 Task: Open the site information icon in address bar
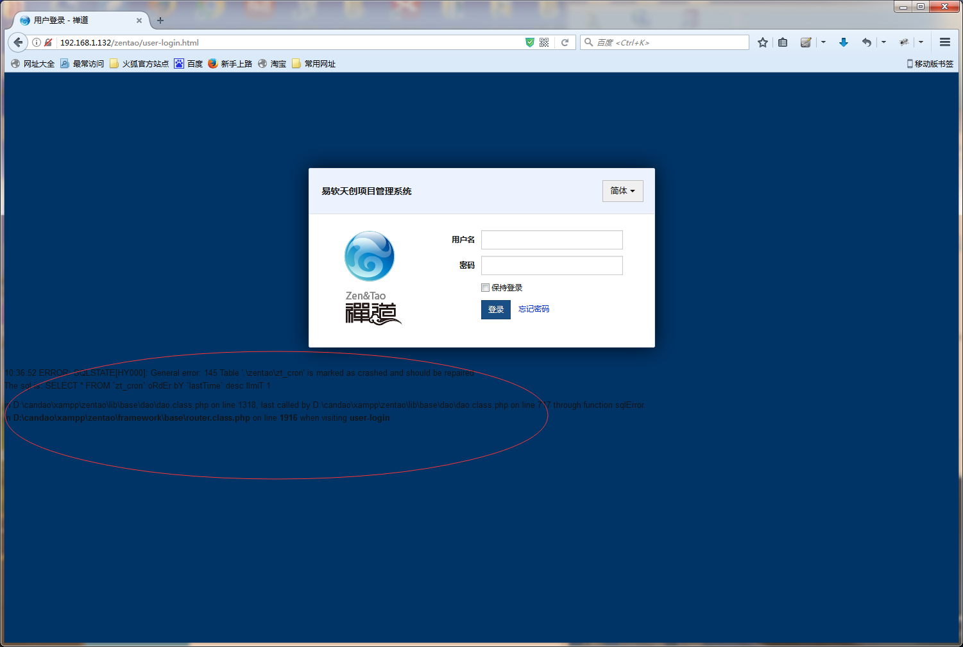click(37, 42)
